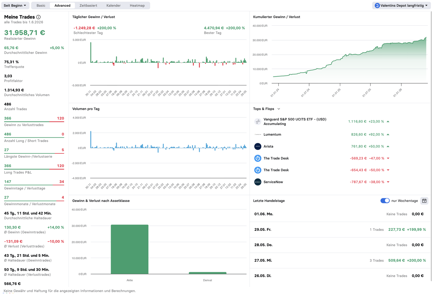Click the down arrow beside ServiceNow loss
Screen dimensions: 432x294
click(388, 182)
